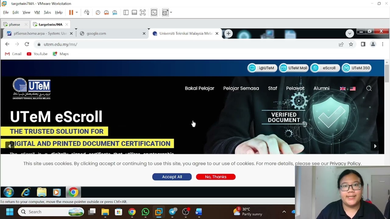
Task: Open the Privacy Policy link
Action: point(345,163)
